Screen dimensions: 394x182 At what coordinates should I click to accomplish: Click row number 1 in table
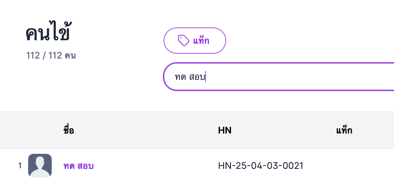coord(20,166)
